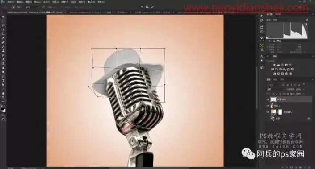Image resolution: width=315 pixels, height=169 pixels.
Task: Add an Invert adjustment layer
Action: (x=274, y=74)
